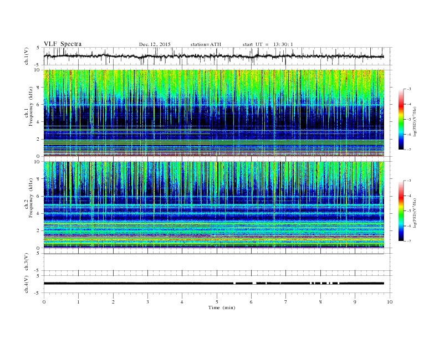
Task: Select the ch.2 color bar 'log(PSD)(V²/Hz)' label
Action: pos(415,213)
